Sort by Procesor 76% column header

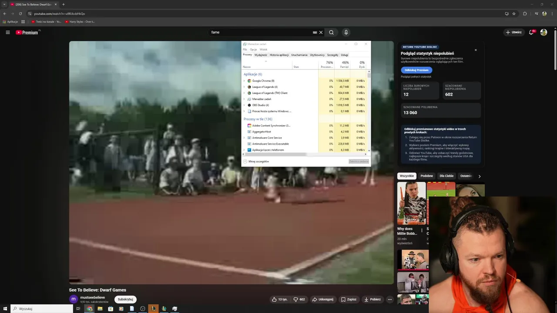pyautogui.click(x=326, y=64)
